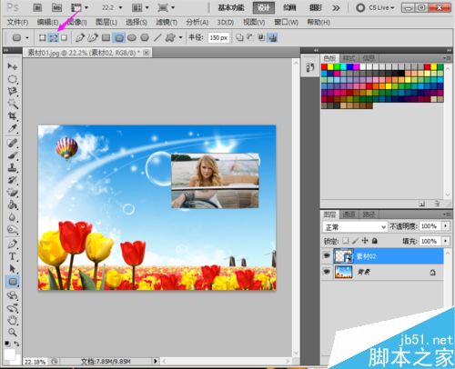This screenshot has height=369, width=455.
Task: Select the Magic Wand tool
Action: pos(13,104)
